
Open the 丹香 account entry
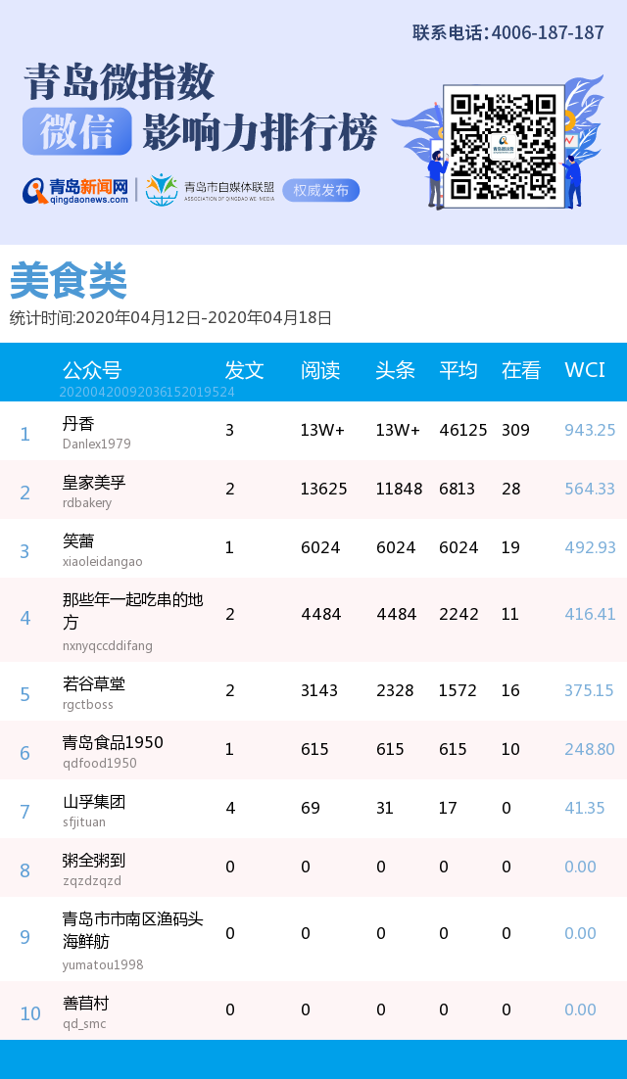(x=78, y=424)
